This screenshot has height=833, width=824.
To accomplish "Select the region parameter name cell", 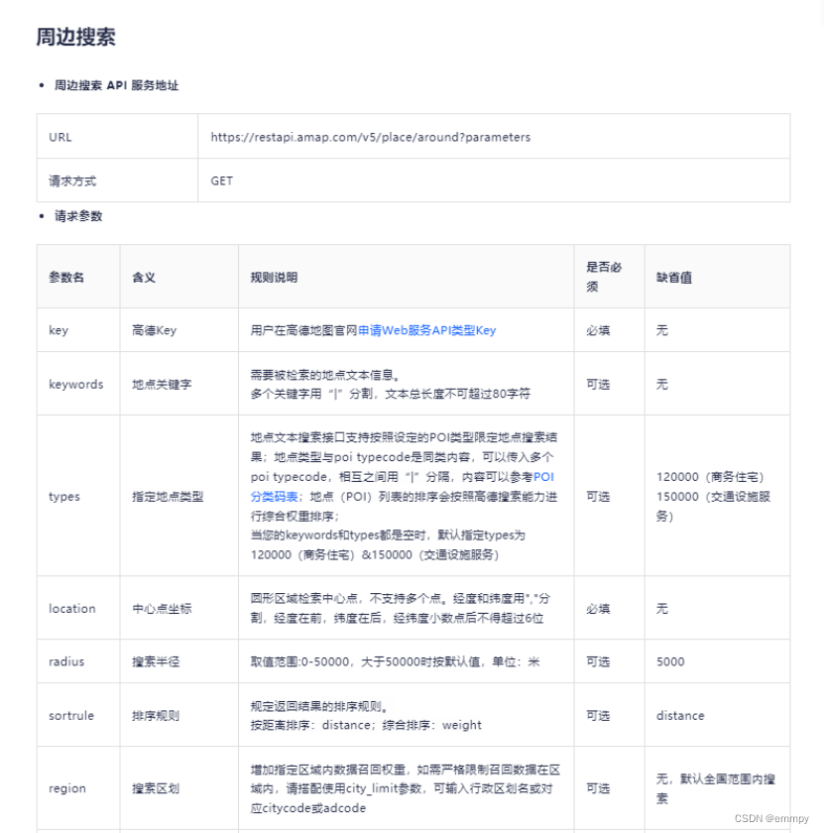I will [x=65, y=788].
